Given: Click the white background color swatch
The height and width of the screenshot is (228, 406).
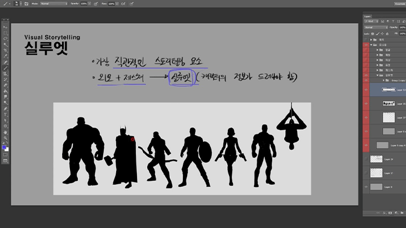Looking at the screenshot, I should click(7, 150).
